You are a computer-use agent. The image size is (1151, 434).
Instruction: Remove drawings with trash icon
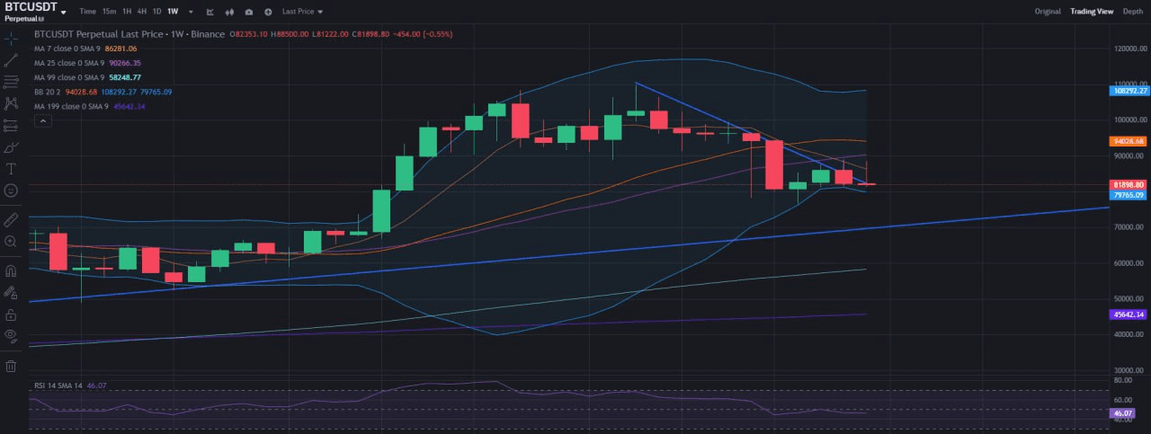(x=11, y=366)
